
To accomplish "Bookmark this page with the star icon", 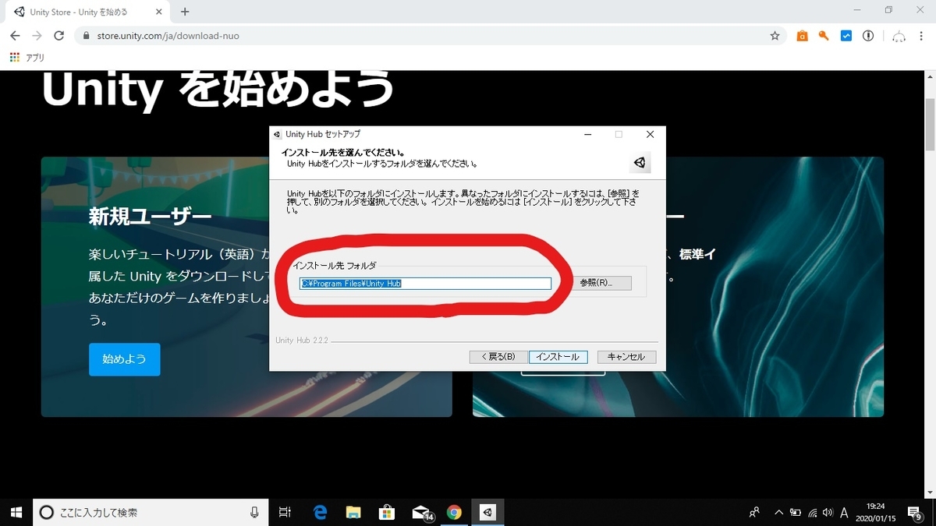I will pyautogui.click(x=775, y=36).
